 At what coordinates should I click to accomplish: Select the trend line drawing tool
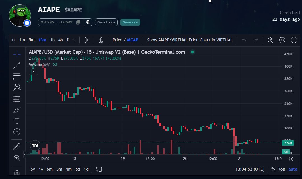(x=17, y=65)
